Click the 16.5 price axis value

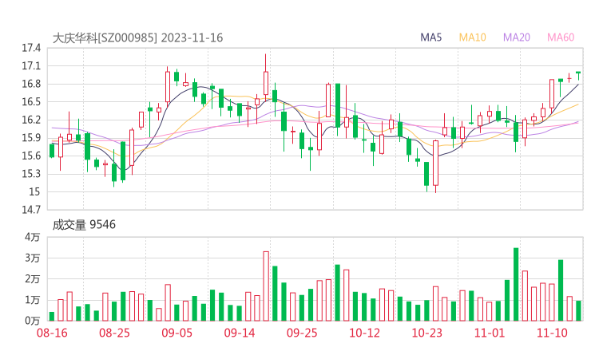pyautogui.click(x=31, y=101)
